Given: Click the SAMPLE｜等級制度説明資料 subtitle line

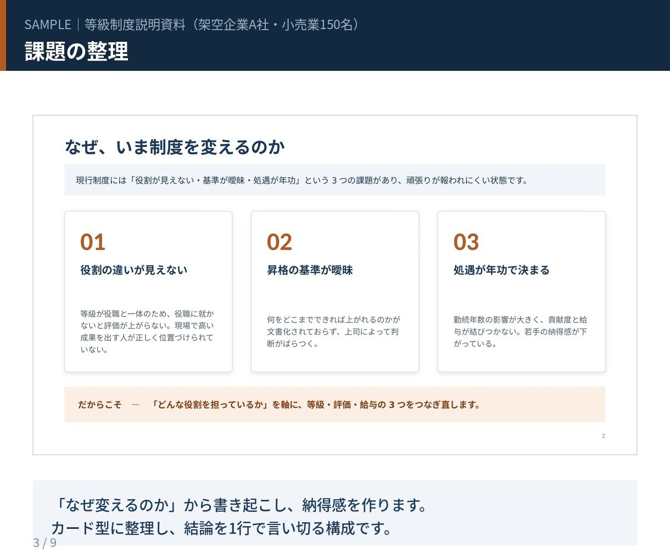Looking at the screenshot, I should click(193, 25).
